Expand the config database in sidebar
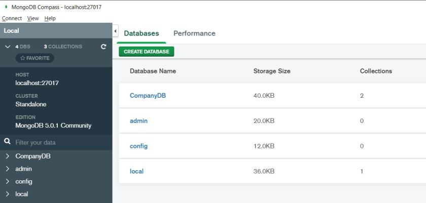 pyautogui.click(x=8, y=182)
